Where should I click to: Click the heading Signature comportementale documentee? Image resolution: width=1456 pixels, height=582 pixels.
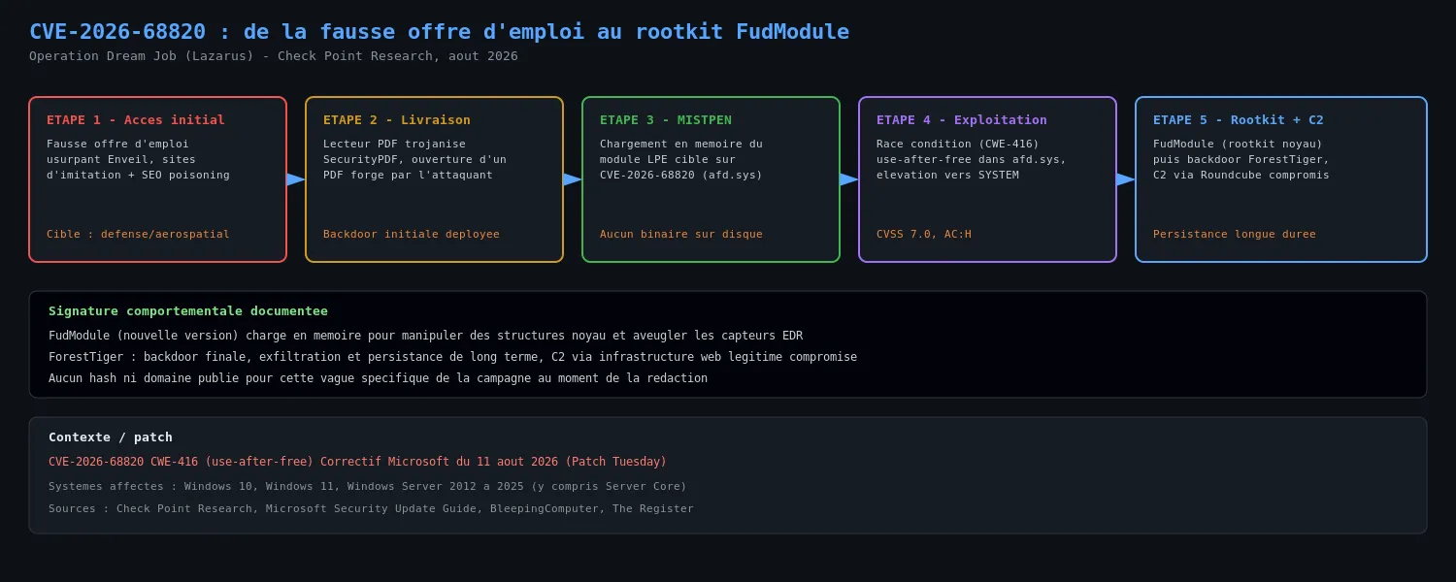tap(188, 311)
